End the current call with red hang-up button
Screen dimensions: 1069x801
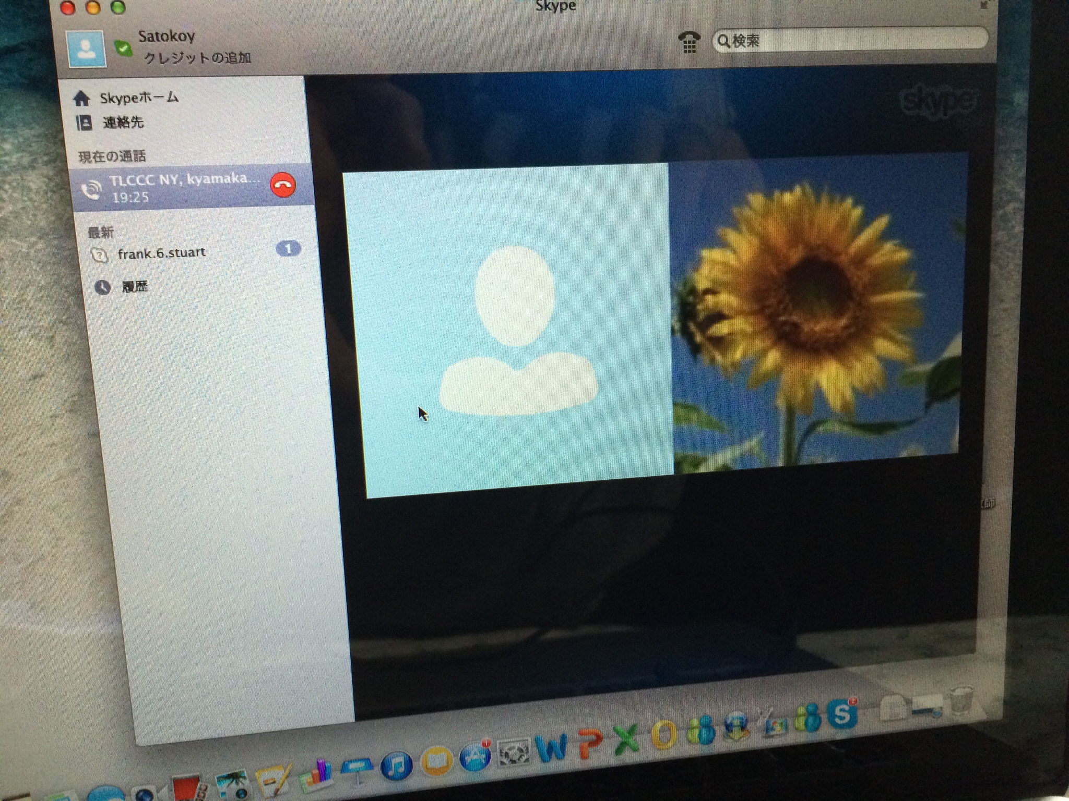(283, 185)
